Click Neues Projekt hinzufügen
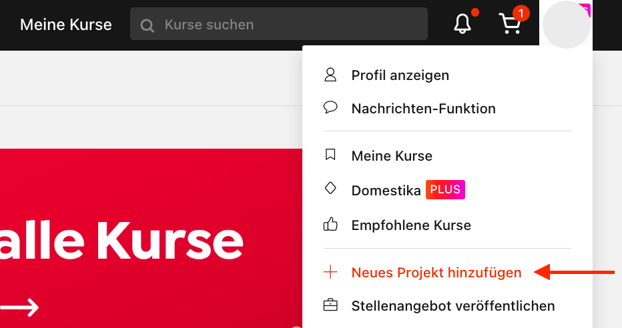The height and width of the screenshot is (328, 622). tap(436, 273)
